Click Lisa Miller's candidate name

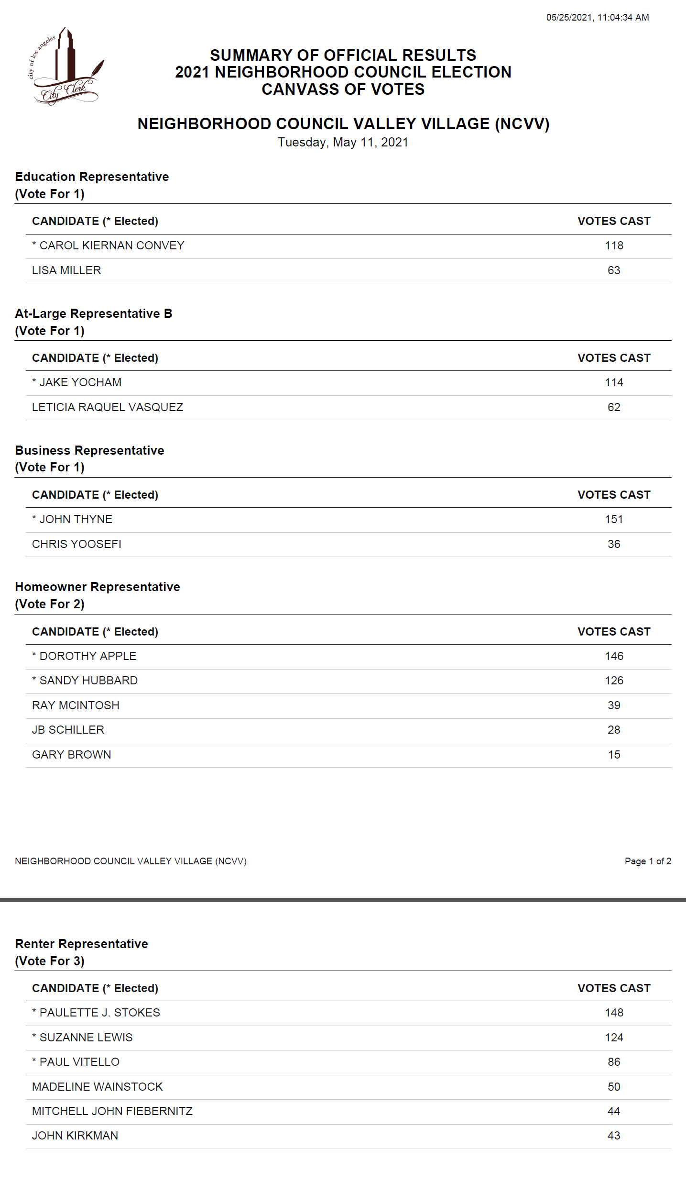click(66, 270)
